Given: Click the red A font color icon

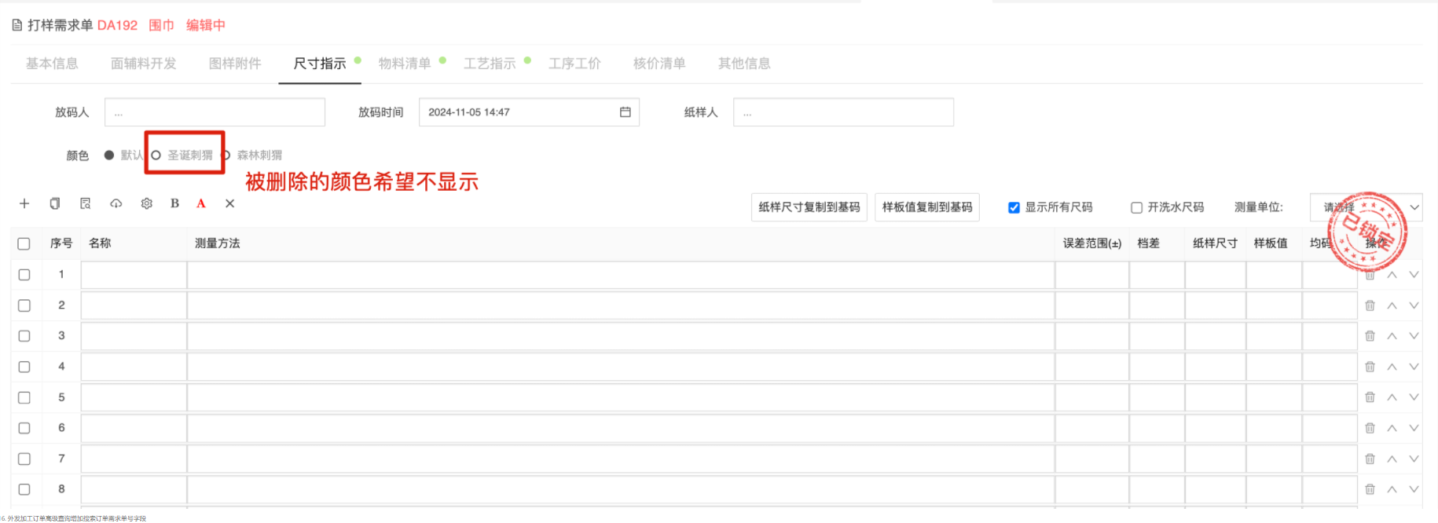Looking at the screenshot, I should pyautogui.click(x=201, y=203).
